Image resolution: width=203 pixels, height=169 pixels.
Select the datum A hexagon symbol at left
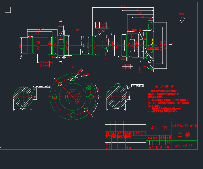(x=21, y=57)
